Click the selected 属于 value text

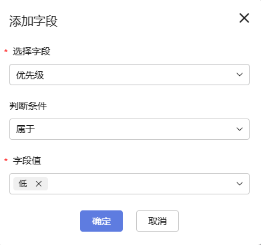25,129
